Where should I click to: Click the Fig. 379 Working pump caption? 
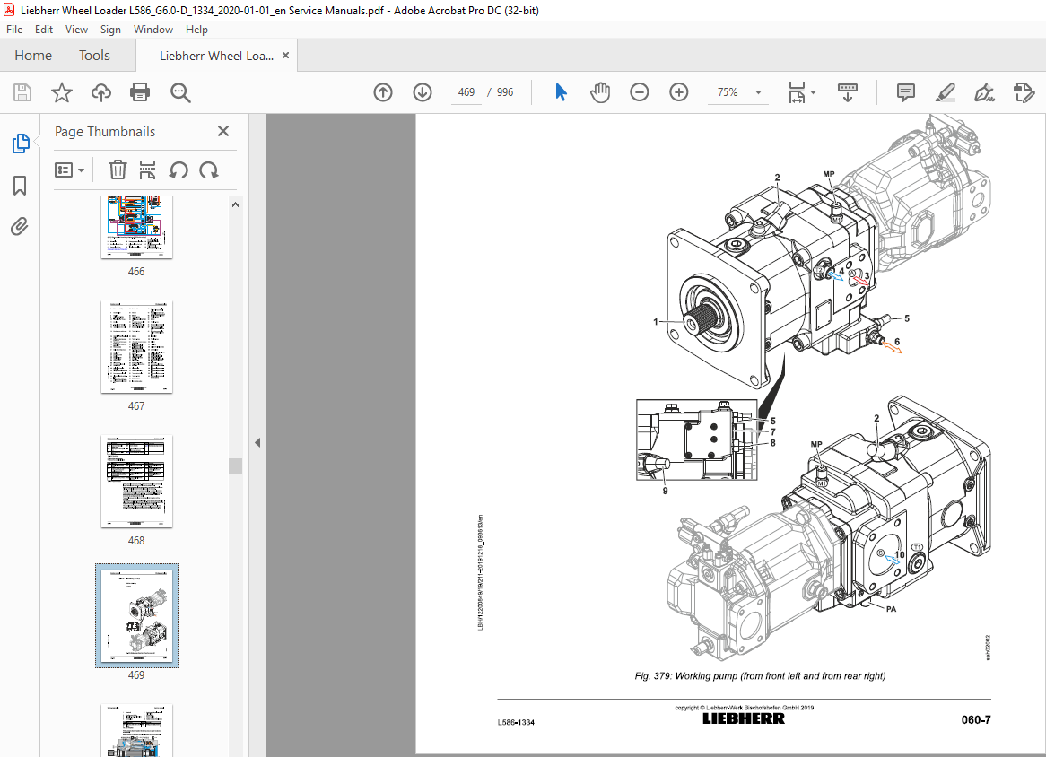761,675
